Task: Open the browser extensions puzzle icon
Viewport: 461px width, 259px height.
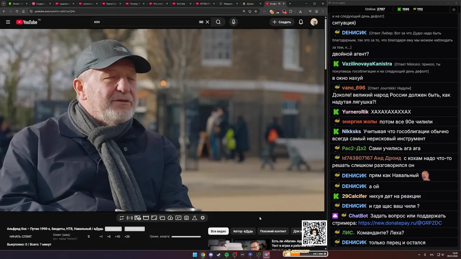Action: 291,11
